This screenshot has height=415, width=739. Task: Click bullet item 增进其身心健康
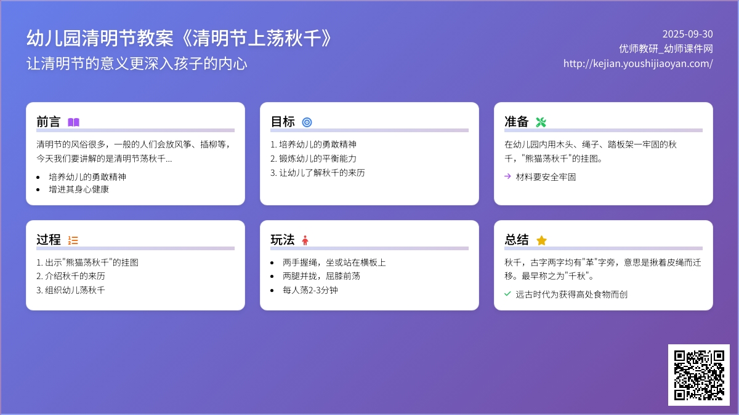79,189
